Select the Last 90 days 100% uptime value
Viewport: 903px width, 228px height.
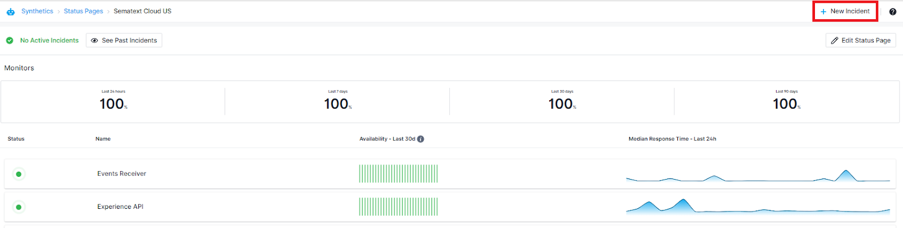787,104
